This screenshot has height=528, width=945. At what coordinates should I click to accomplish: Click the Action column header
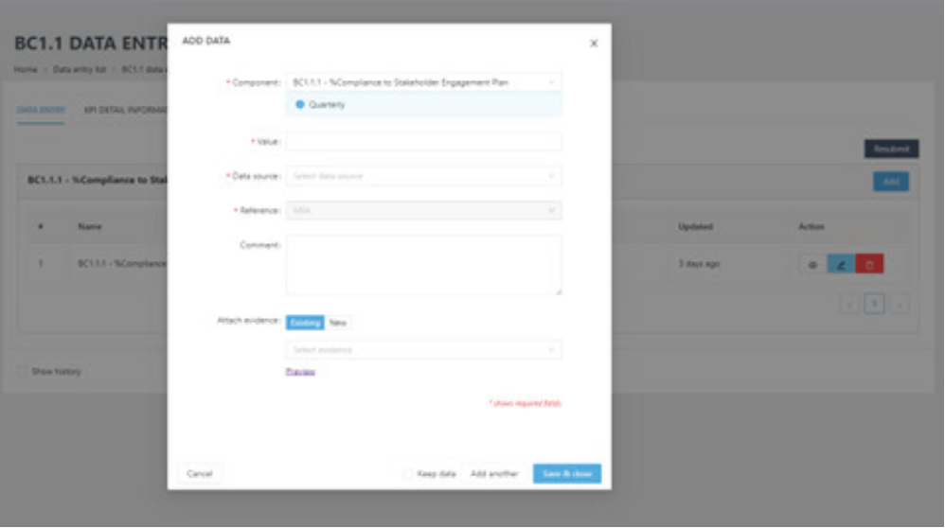coord(811,227)
